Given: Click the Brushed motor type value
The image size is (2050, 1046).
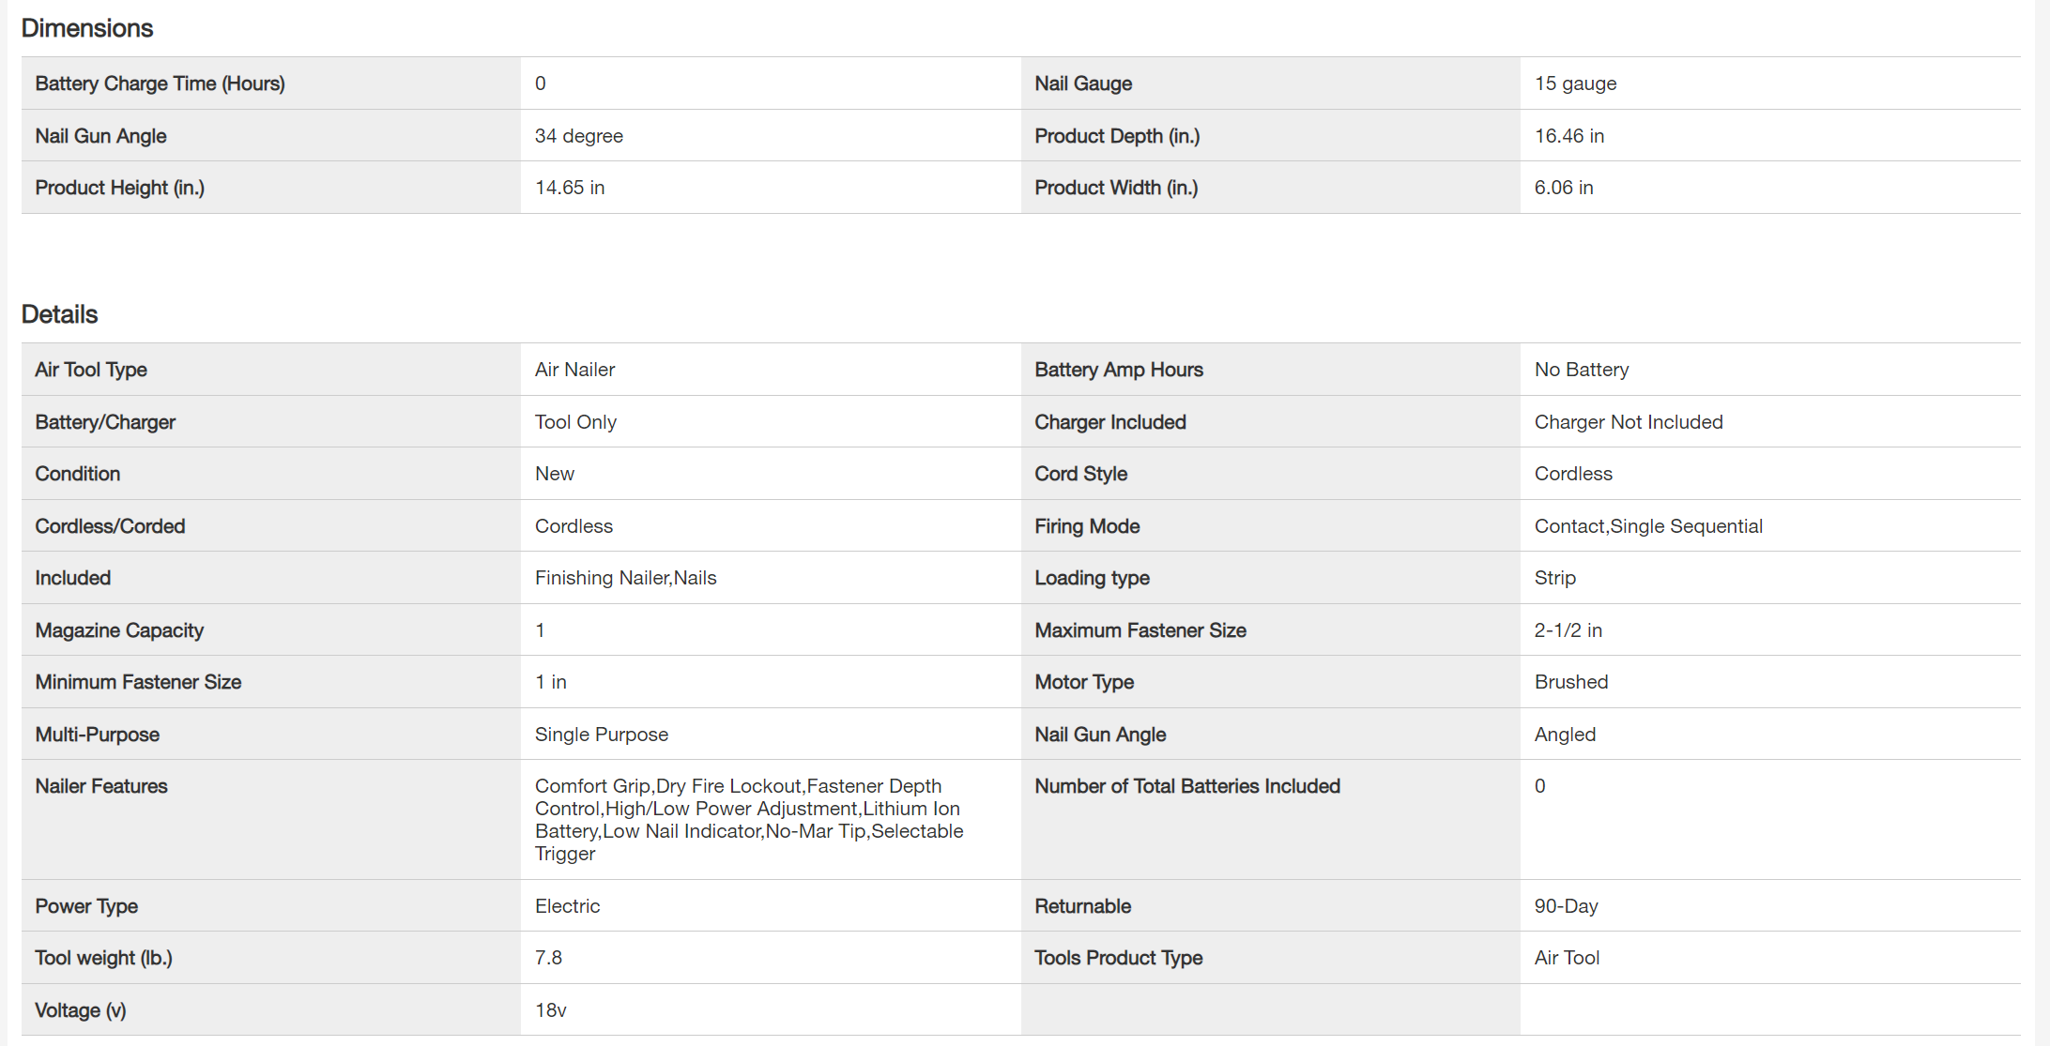Looking at the screenshot, I should tap(1570, 682).
